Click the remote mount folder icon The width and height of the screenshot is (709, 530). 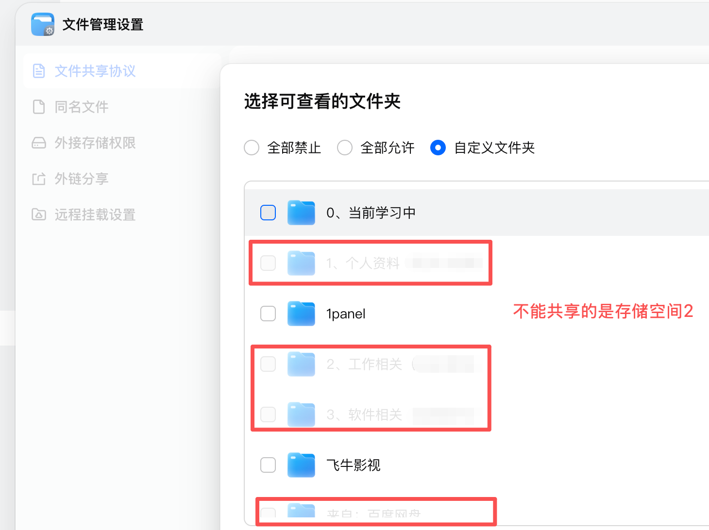[x=39, y=215]
